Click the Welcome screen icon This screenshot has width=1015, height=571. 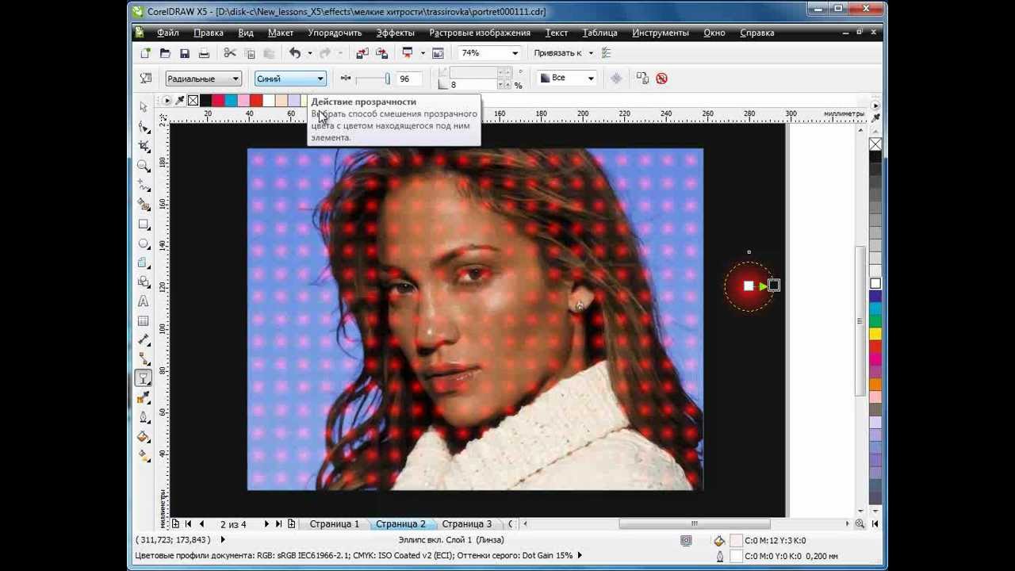tap(436, 53)
